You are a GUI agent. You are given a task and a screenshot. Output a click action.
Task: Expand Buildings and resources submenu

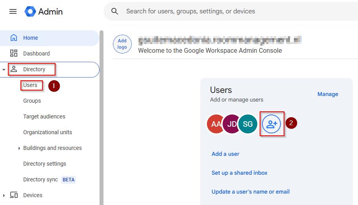point(19,148)
